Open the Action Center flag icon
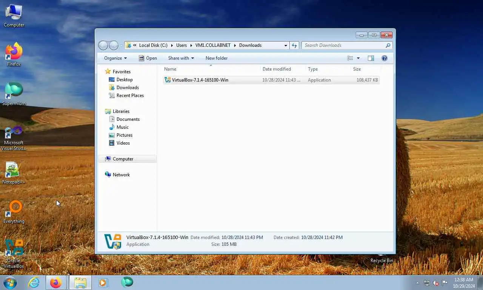The width and height of the screenshot is (483, 290). pyautogui.click(x=445, y=282)
